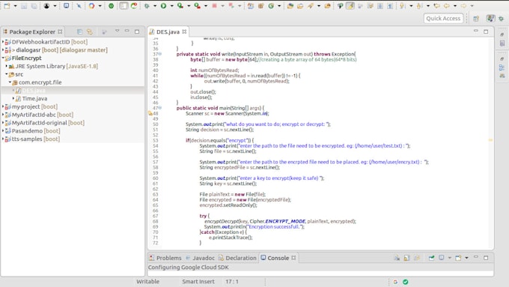Viewport: 509px width, 287px height.
Task: Click the monitor console toolbar icon
Action: 66,6
